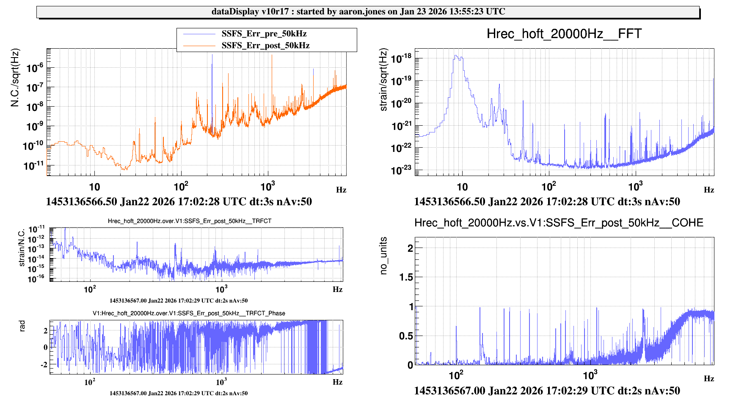Click the blue line sample in legend
This screenshot has width=736, height=402.
(199, 34)
